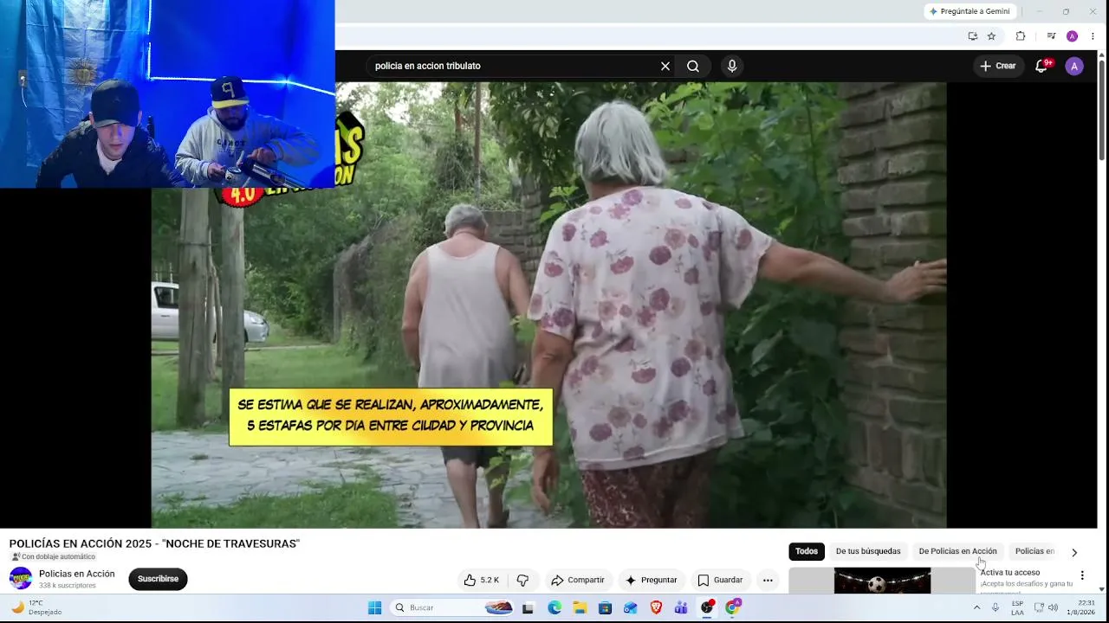Show hidden system tray icons
The image size is (1109, 623).
pyautogui.click(x=977, y=607)
